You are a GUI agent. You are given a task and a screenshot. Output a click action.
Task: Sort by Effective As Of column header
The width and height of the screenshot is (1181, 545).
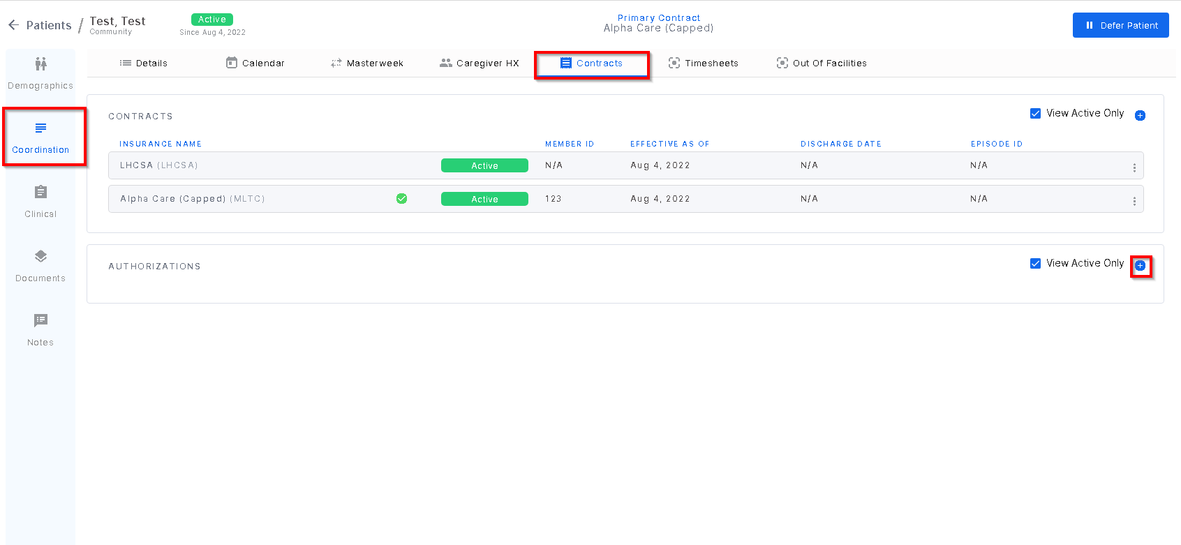(670, 144)
